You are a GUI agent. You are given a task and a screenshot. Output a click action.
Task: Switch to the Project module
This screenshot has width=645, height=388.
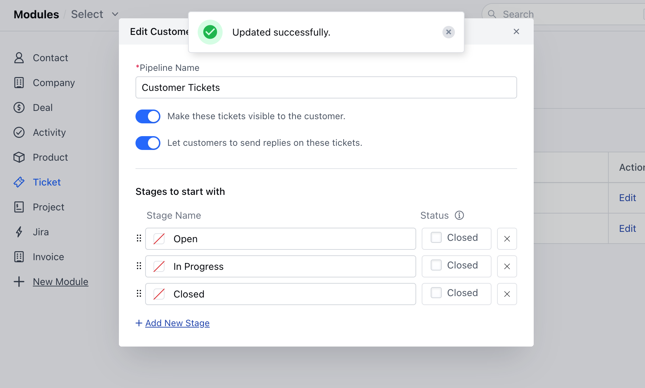48,207
